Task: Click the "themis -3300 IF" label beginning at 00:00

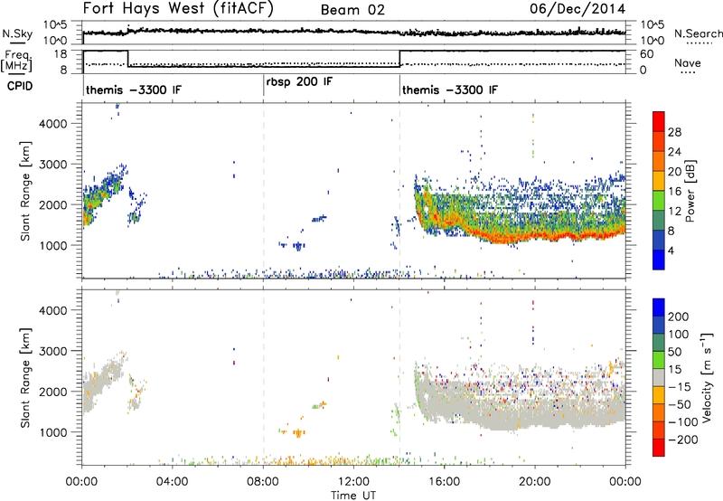Action: point(133,90)
